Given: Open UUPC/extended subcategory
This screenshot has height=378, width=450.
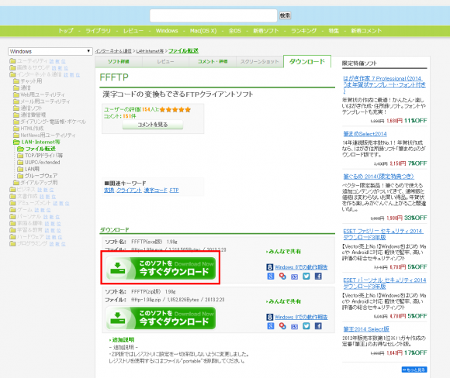Looking at the screenshot, I should point(42,162).
